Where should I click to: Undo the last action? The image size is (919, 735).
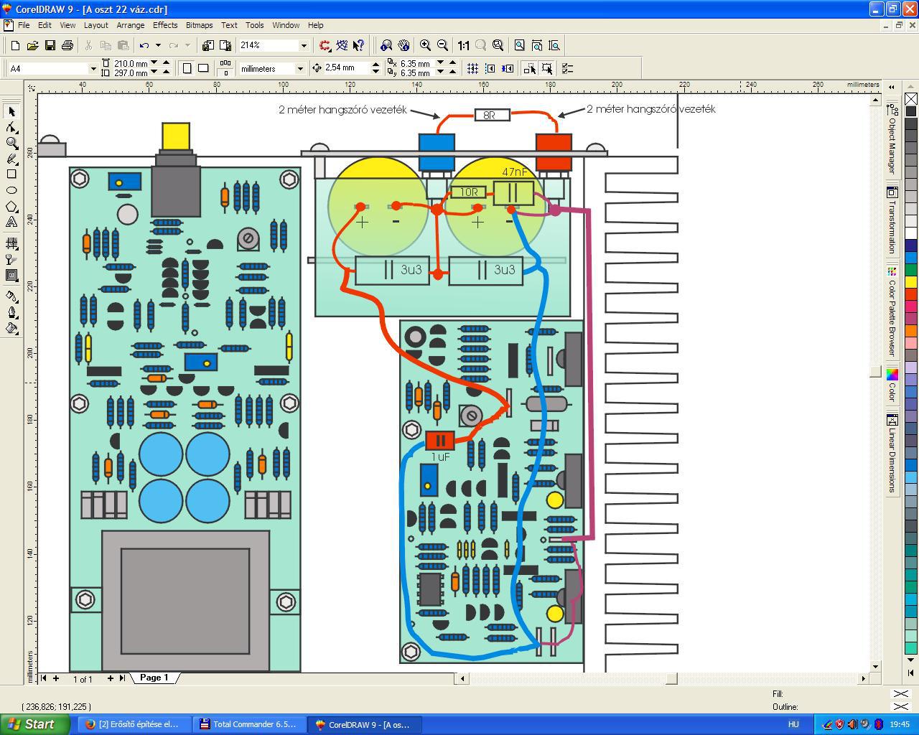coord(144,45)
